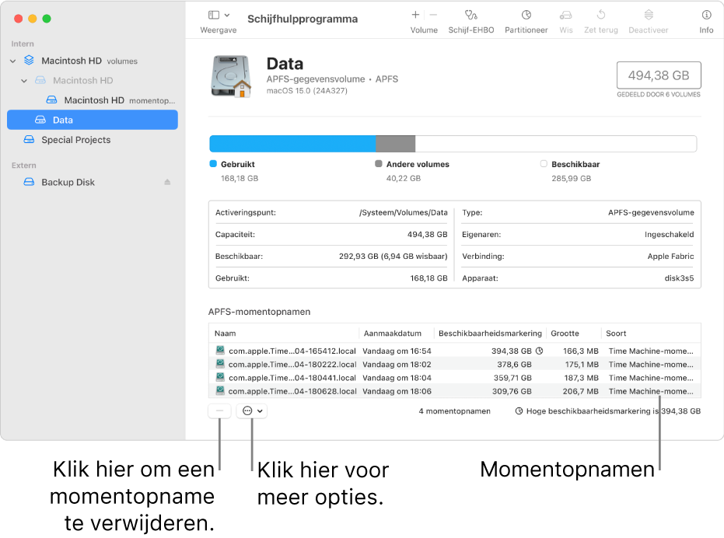Open the more options menu below snapshots
The width and height of the screenshot is (724, 538).
click(252, 411)
